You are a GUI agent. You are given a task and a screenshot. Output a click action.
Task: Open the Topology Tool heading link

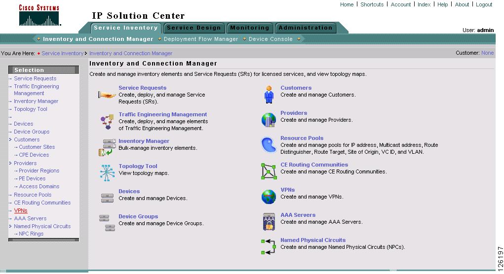pos(138,166)
